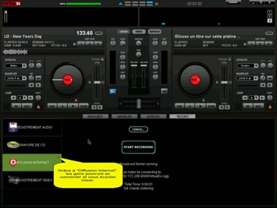Toggle the left deck hot cue lock
Image resolution: width=277 pixels, height=208 pixels.
pos(74,44)
